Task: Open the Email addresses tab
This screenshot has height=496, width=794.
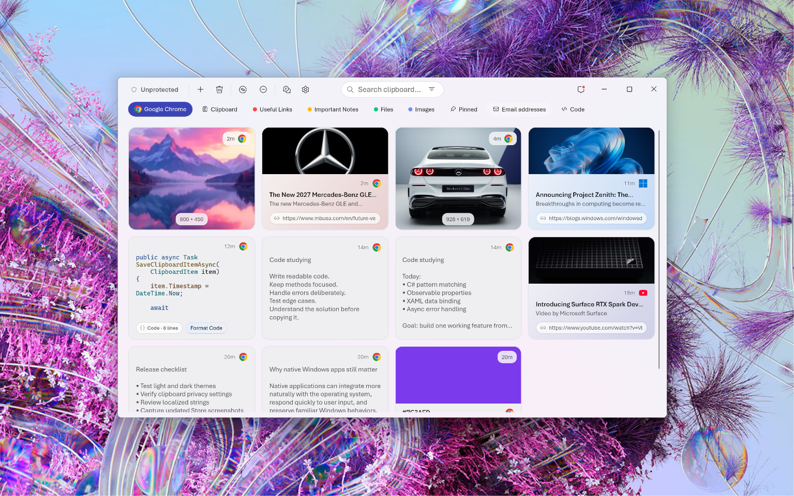Action: pyautogui.click(x=519, y=109)
